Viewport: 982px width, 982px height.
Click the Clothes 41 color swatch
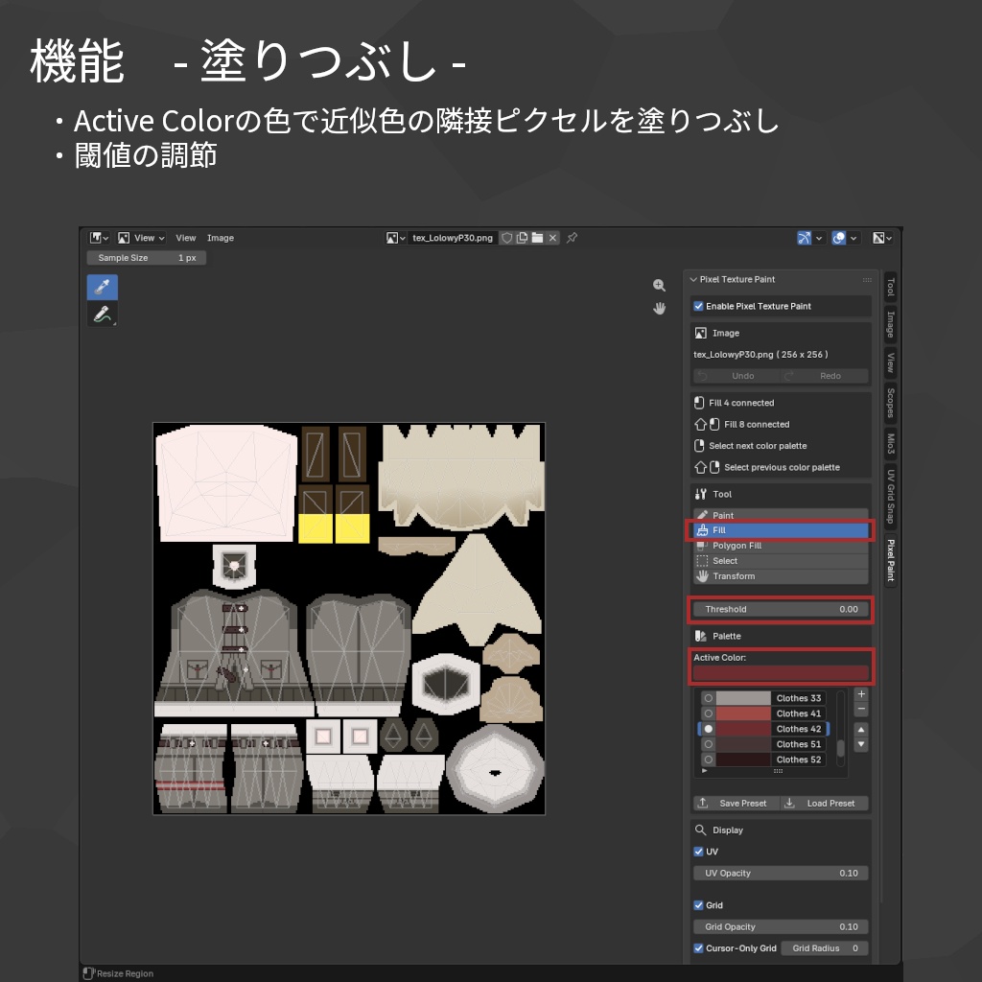[x=743, y=713]
